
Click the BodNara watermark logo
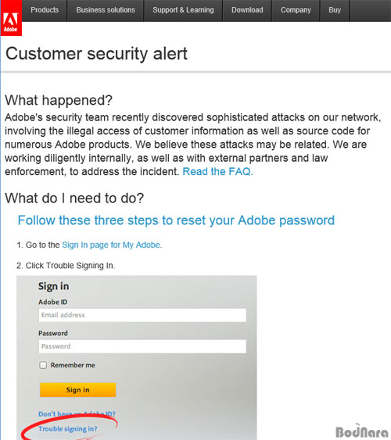point(361,431)
